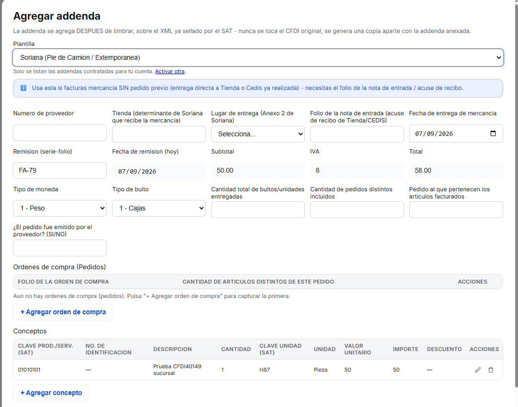The image size is (518, 407).
Task: Click the Pieza unit cell
Action: pyautogui.click(x=320, y=370)
